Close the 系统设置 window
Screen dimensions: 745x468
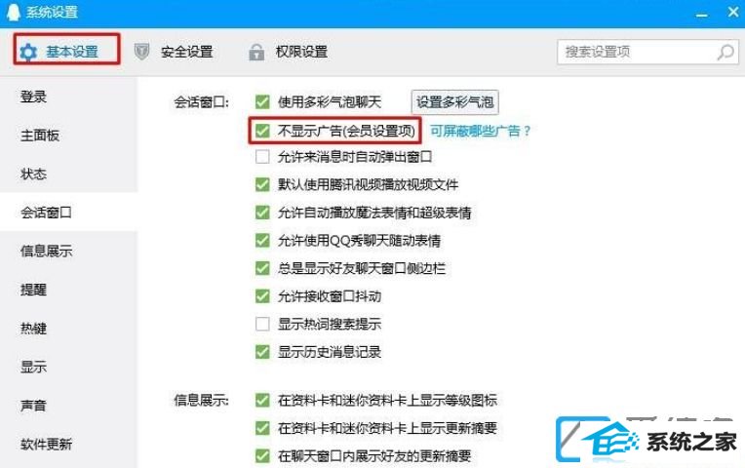tap(733, 12)
